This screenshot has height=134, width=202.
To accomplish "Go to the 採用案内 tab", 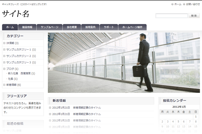I will coord(90,27).
